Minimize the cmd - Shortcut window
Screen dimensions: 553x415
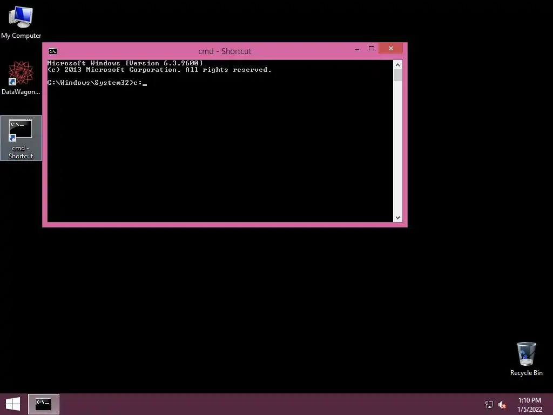357,49
